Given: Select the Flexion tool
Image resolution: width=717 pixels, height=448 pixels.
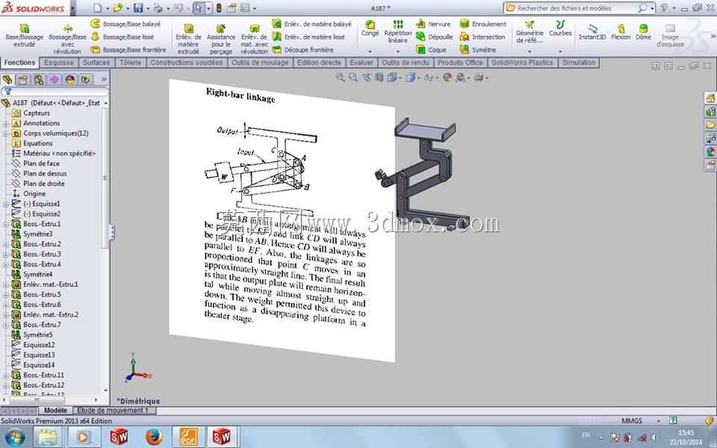Looking at the screenshot, I should pyautogui.click(x=621, y=32).
